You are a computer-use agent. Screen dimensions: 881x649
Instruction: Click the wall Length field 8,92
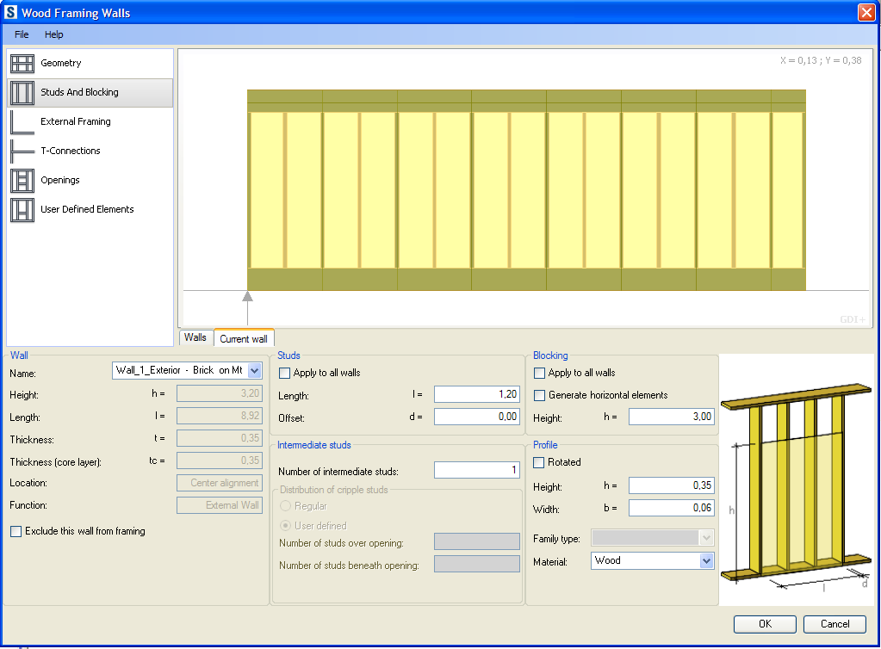click(x=219, y=416)
